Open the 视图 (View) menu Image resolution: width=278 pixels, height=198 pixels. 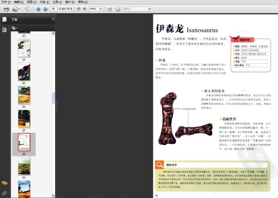pyautogui.click(x=32, y=2)
